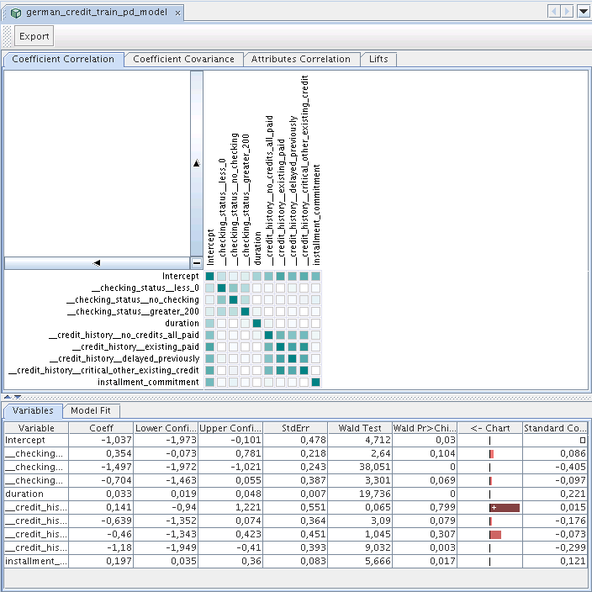592x592 pixels.
Task: Click the split pane down arrow above Variables
Action: [x=18, y=397]
